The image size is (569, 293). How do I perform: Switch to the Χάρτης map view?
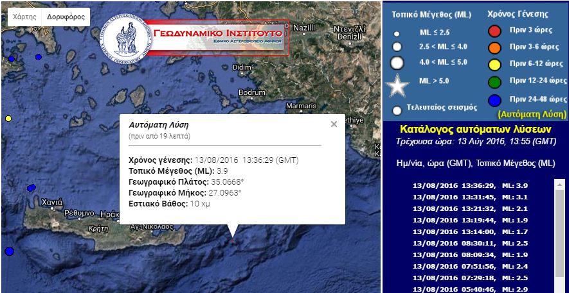click(x=25, y=16)
